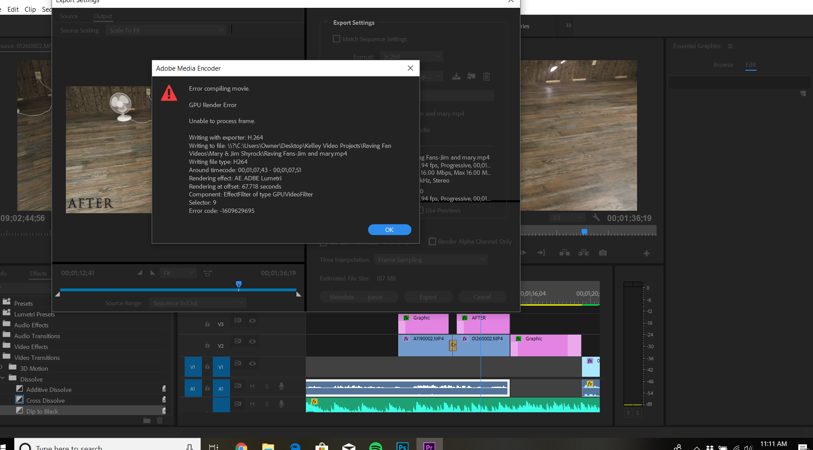Click the lock icon on track V1

pyautogui.click(x=207, y=367)
